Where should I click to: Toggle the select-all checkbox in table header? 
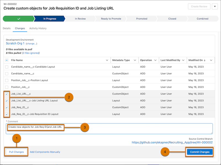pos(7,60)
